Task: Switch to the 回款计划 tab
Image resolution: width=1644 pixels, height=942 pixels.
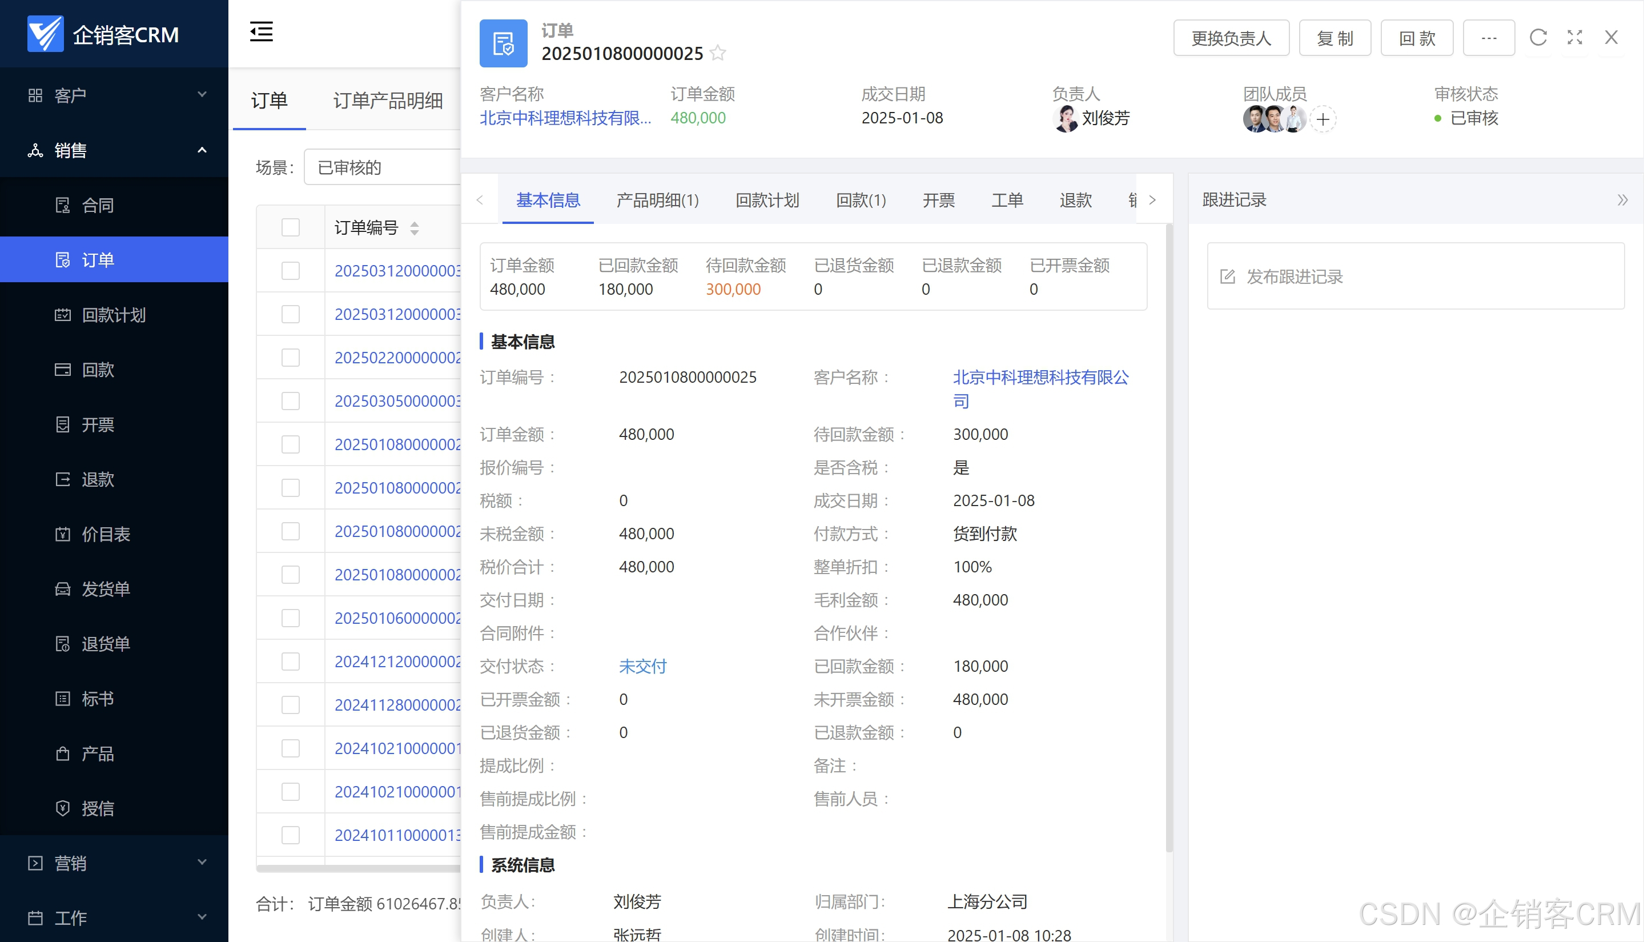Action: tap(767, 200)
